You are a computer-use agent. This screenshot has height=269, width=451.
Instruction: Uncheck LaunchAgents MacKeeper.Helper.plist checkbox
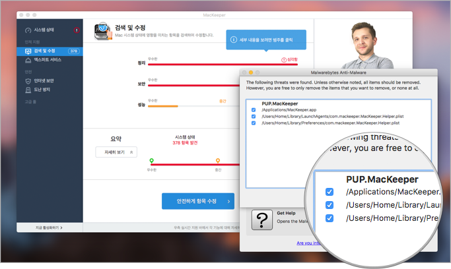point(254,117)
